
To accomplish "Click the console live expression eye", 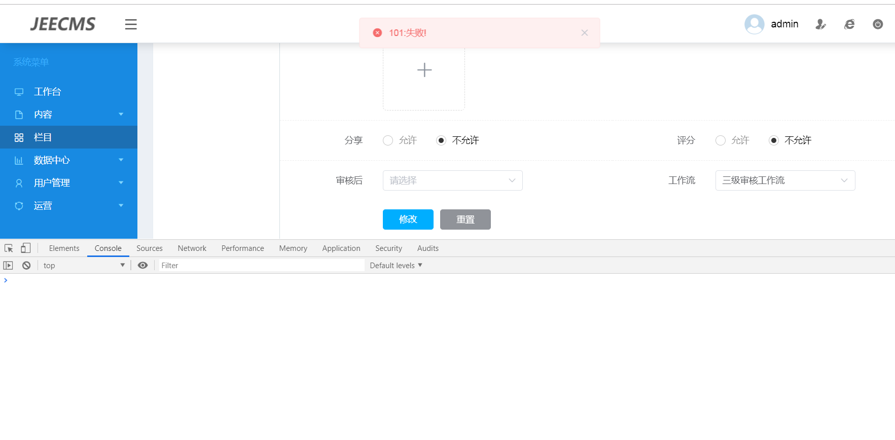I will click(x=143, y=266).
